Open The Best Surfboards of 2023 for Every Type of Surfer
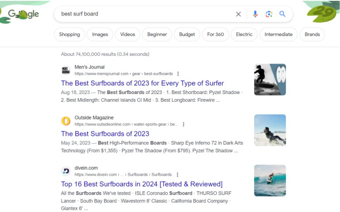 click(x=143, y=83)
